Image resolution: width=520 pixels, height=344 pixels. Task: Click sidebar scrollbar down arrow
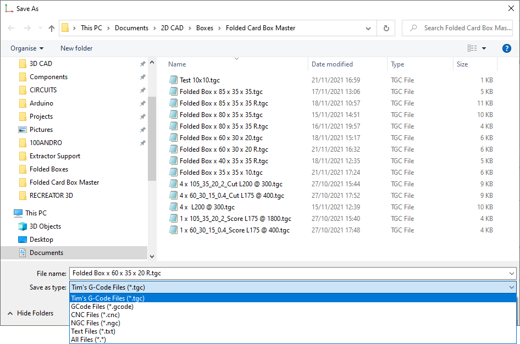coord(152,256)
